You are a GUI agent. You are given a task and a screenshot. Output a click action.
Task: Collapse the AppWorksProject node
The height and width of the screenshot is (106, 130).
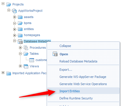[x=9, y=10]
